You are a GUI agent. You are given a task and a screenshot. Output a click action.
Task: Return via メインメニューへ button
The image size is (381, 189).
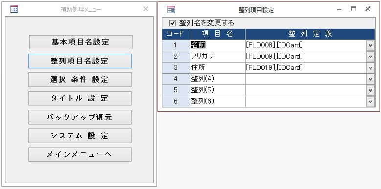tap(80, 154)
